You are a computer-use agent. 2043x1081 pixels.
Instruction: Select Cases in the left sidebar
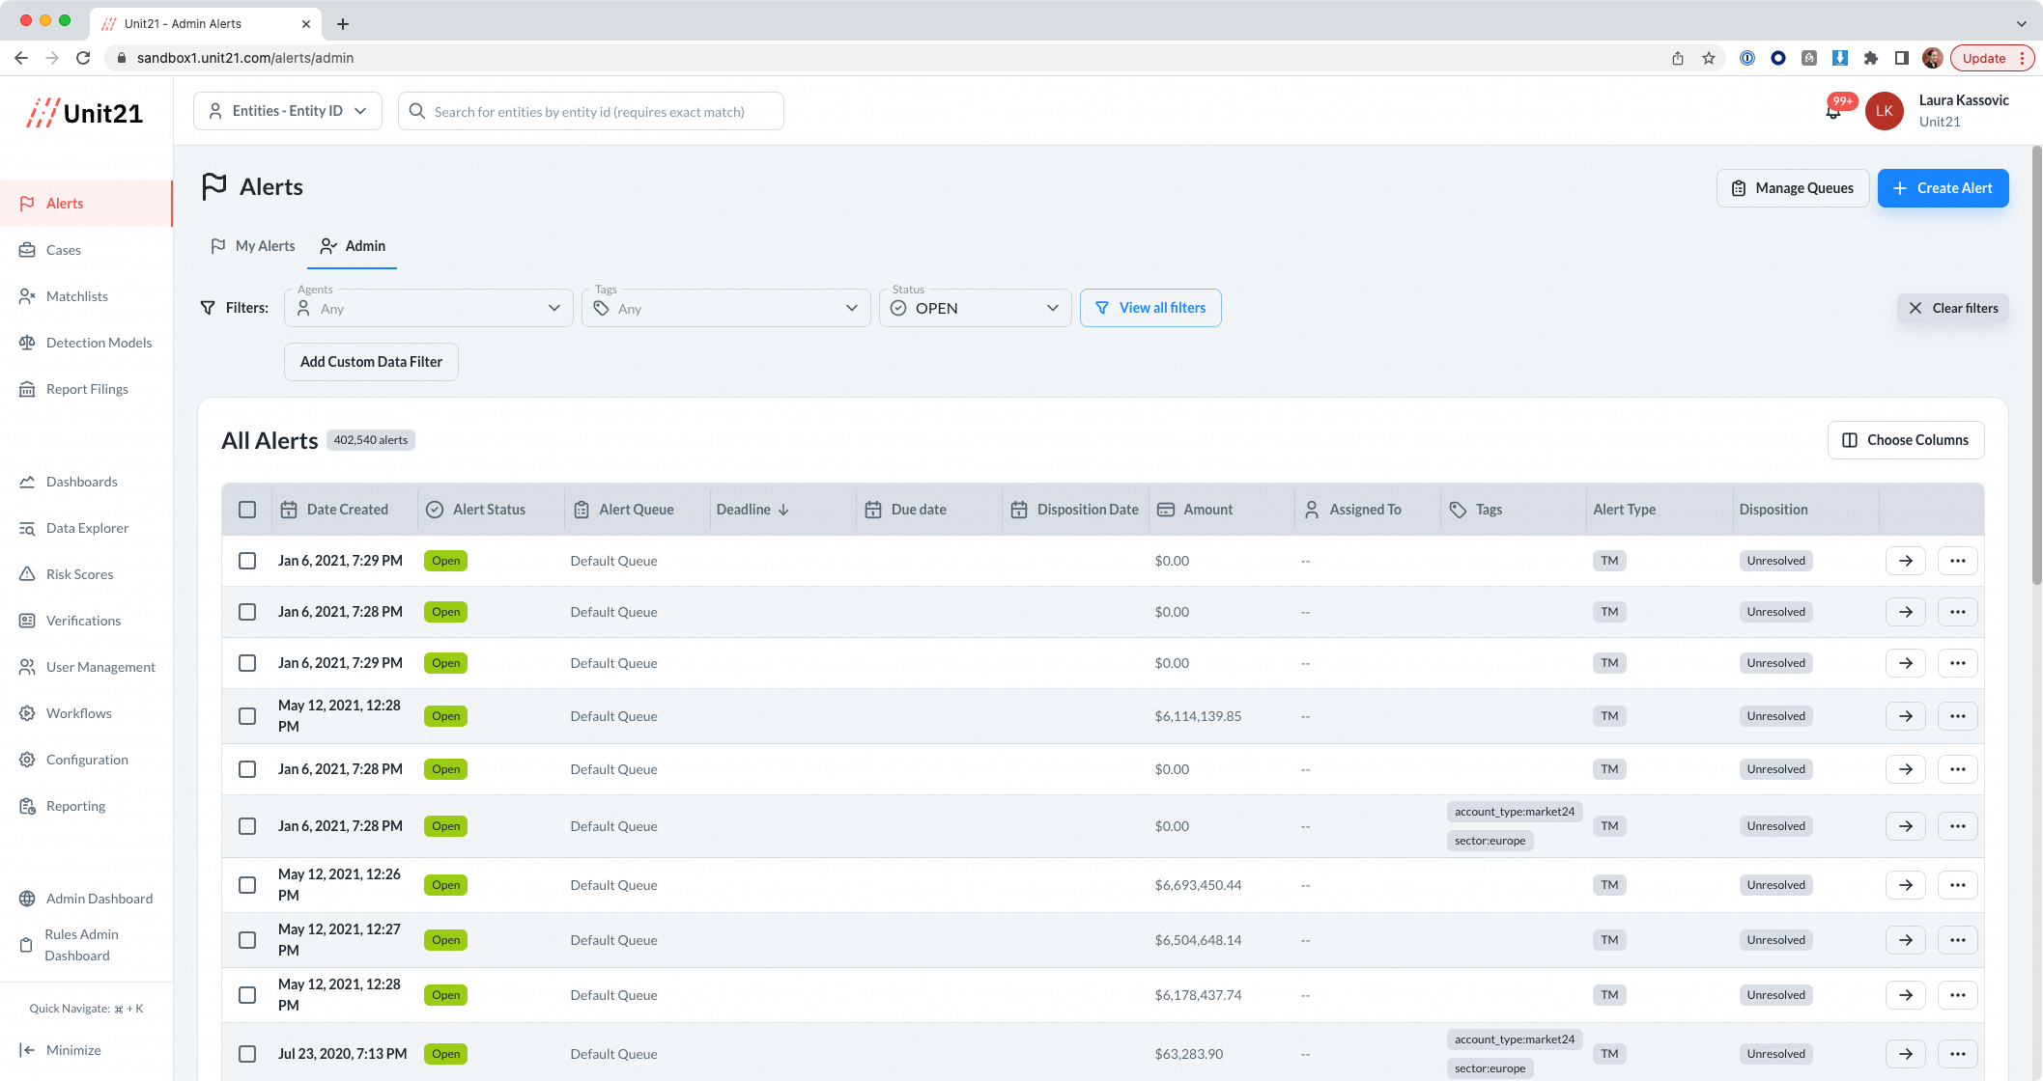pos(64,250)
